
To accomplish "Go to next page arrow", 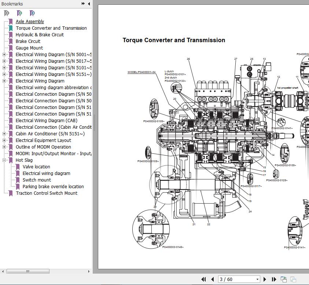I will 265,279.
